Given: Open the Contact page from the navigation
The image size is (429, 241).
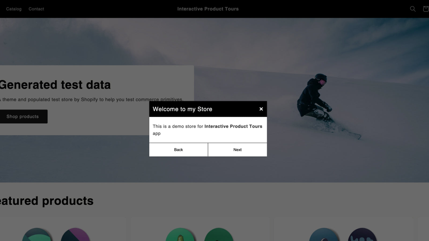Looking at the screenshot, I should pos(36,9).
